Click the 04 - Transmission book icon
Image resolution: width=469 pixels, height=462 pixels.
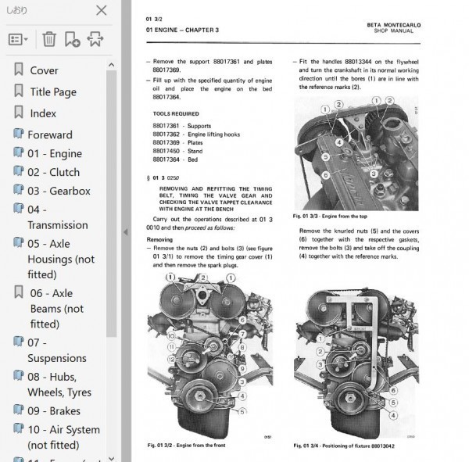point(19,208)
